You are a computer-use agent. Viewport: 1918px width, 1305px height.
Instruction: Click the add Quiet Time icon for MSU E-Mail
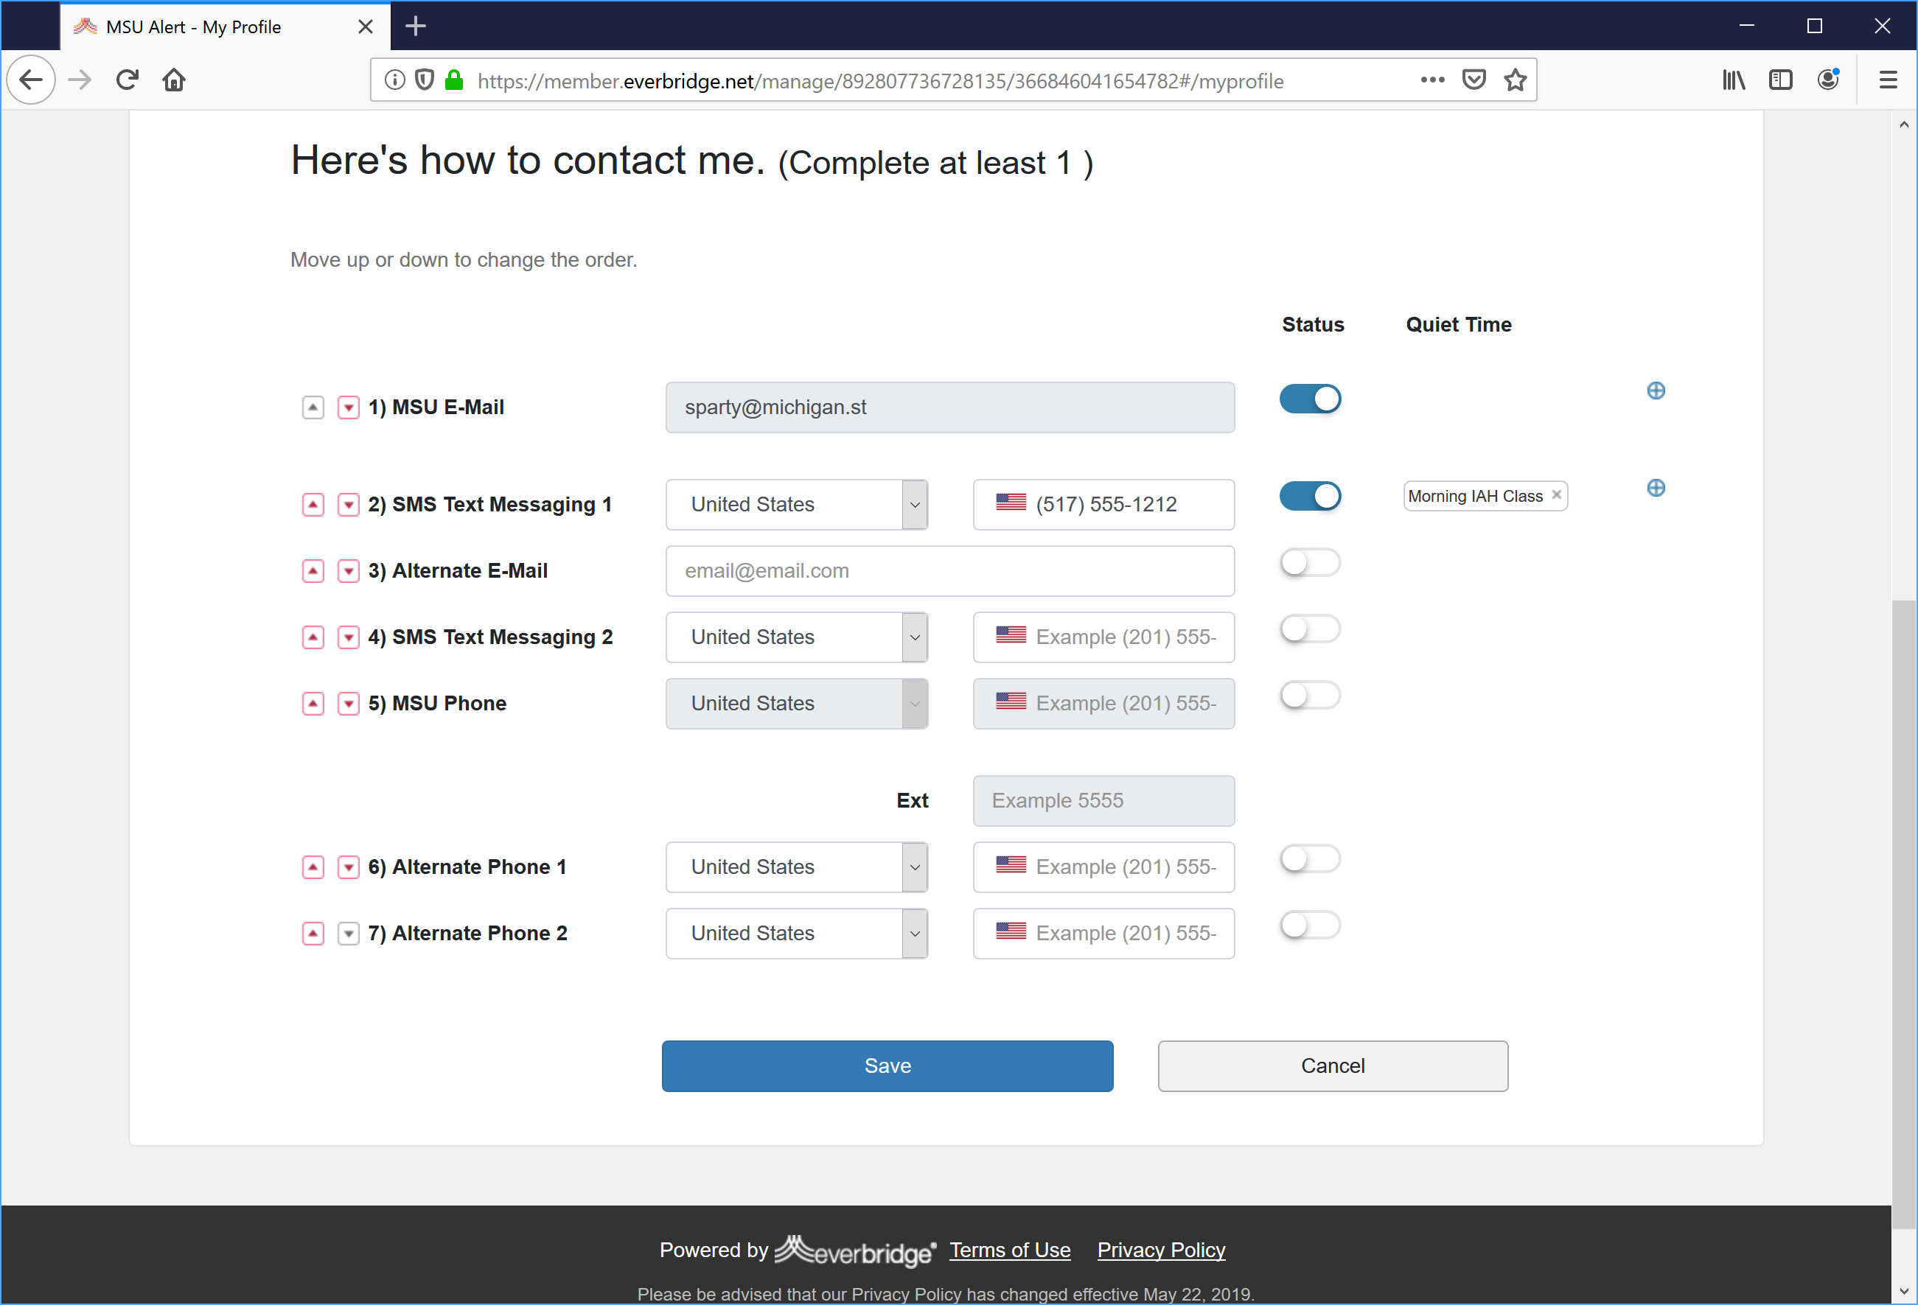click(1656, 389)
